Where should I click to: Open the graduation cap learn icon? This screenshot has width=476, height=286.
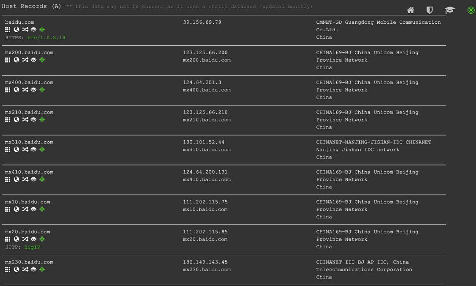coord(450,10)
